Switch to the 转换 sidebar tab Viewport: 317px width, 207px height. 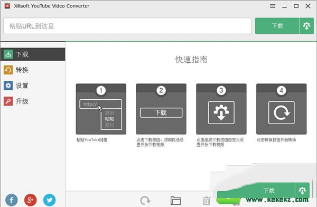[33, 70]
